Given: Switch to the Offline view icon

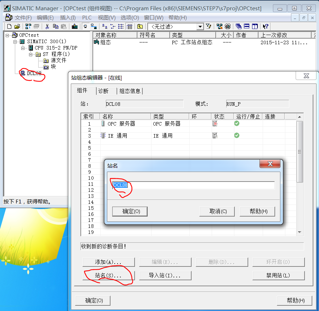Looking at the screenshot, I should pyautogui.click(x=93, y=27).
